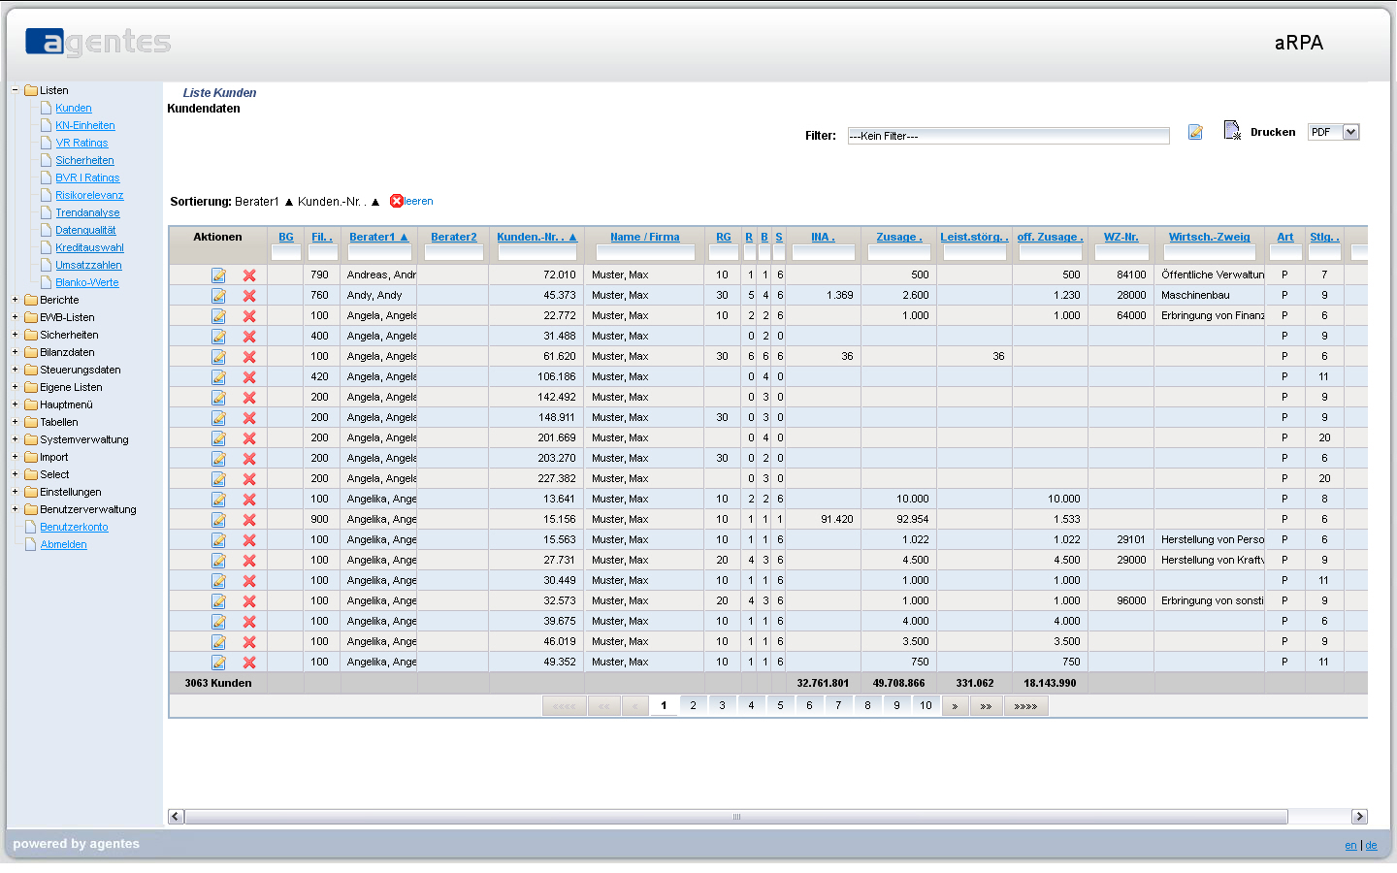The width and height of the screenshot is (1397, 873).
Task: Delete row with customer number 45.373
Action: 249,296
